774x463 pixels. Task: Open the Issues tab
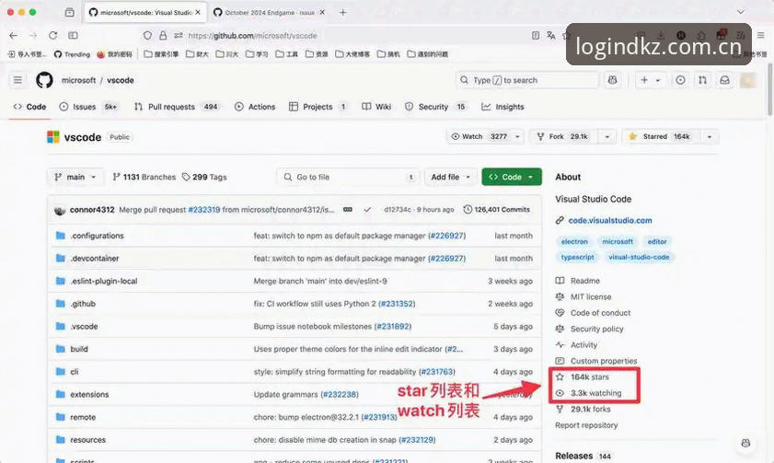point(88,107)
